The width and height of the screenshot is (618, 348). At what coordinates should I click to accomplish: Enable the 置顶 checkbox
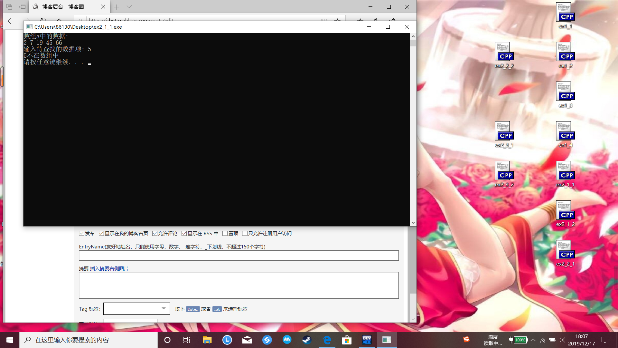click(225, 233)
